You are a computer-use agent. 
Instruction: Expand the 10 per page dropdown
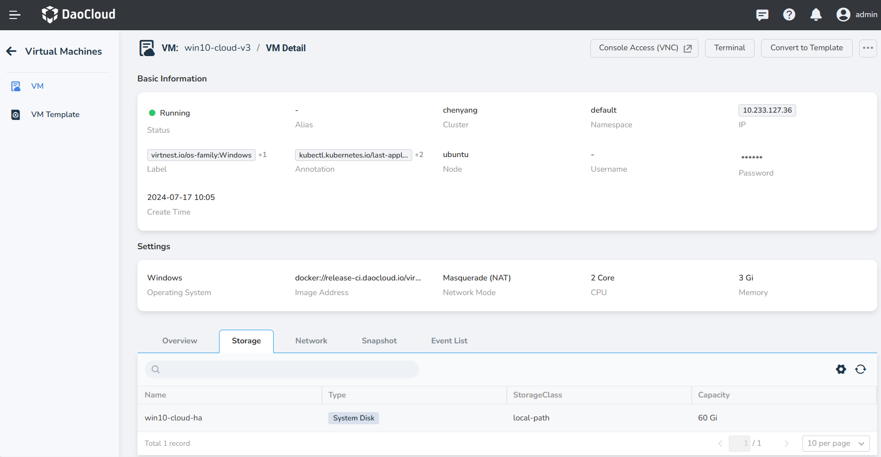pos(836,443)
